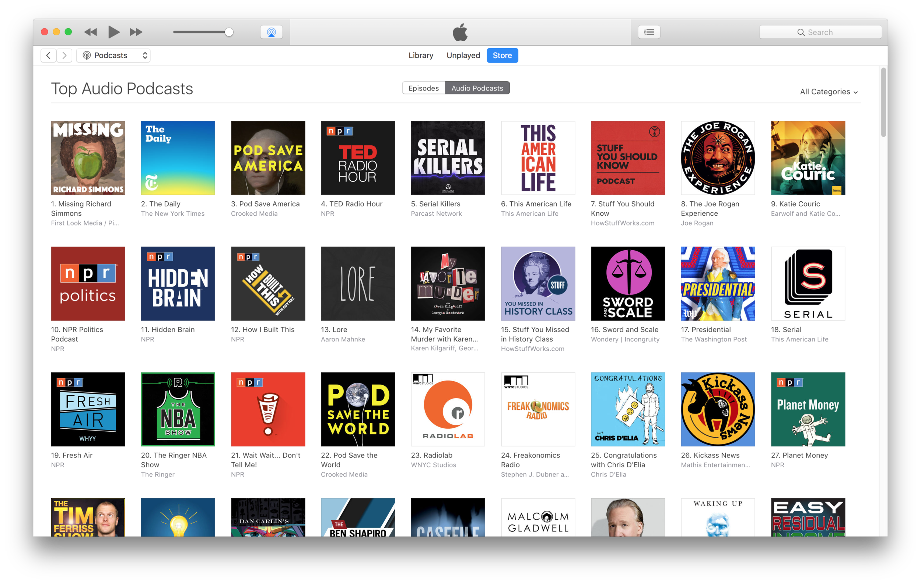The width and height of the screenshot is (921, 584).
Task: Click the "13. Lore" title link
Action: click(x=334, y=330)
